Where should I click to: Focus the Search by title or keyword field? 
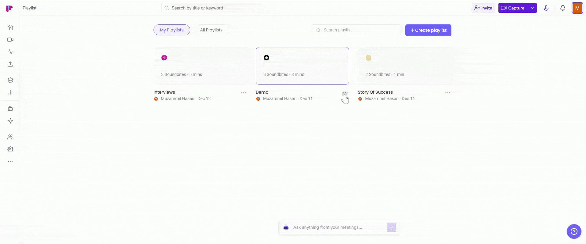point(210,8)
